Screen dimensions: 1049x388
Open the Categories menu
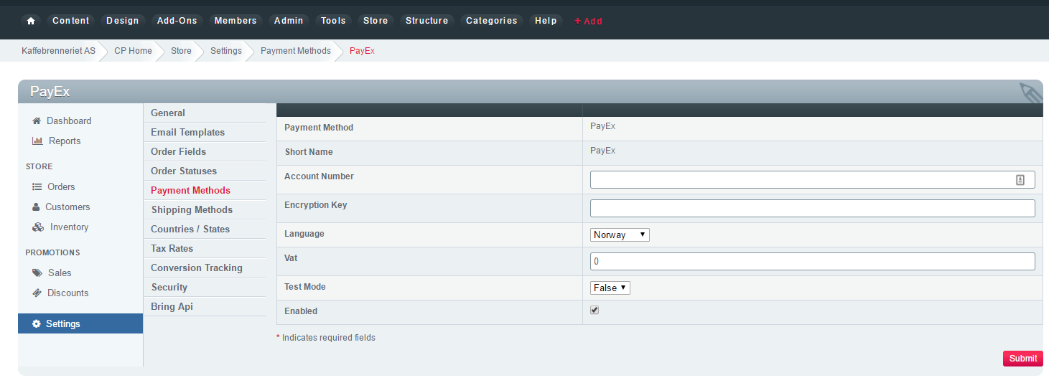492,21
